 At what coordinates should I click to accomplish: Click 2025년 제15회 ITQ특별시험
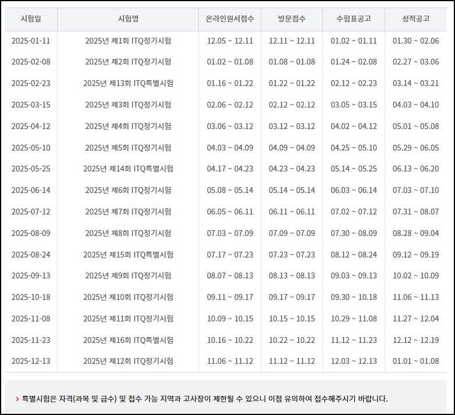128,255
